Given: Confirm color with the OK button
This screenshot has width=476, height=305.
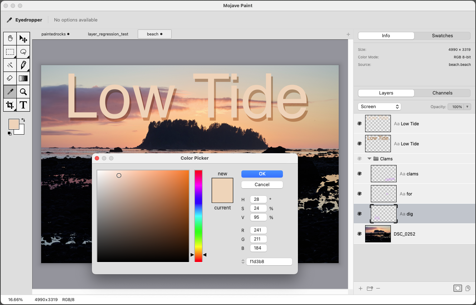Looking at the screenshot, I should pos(262,174).
